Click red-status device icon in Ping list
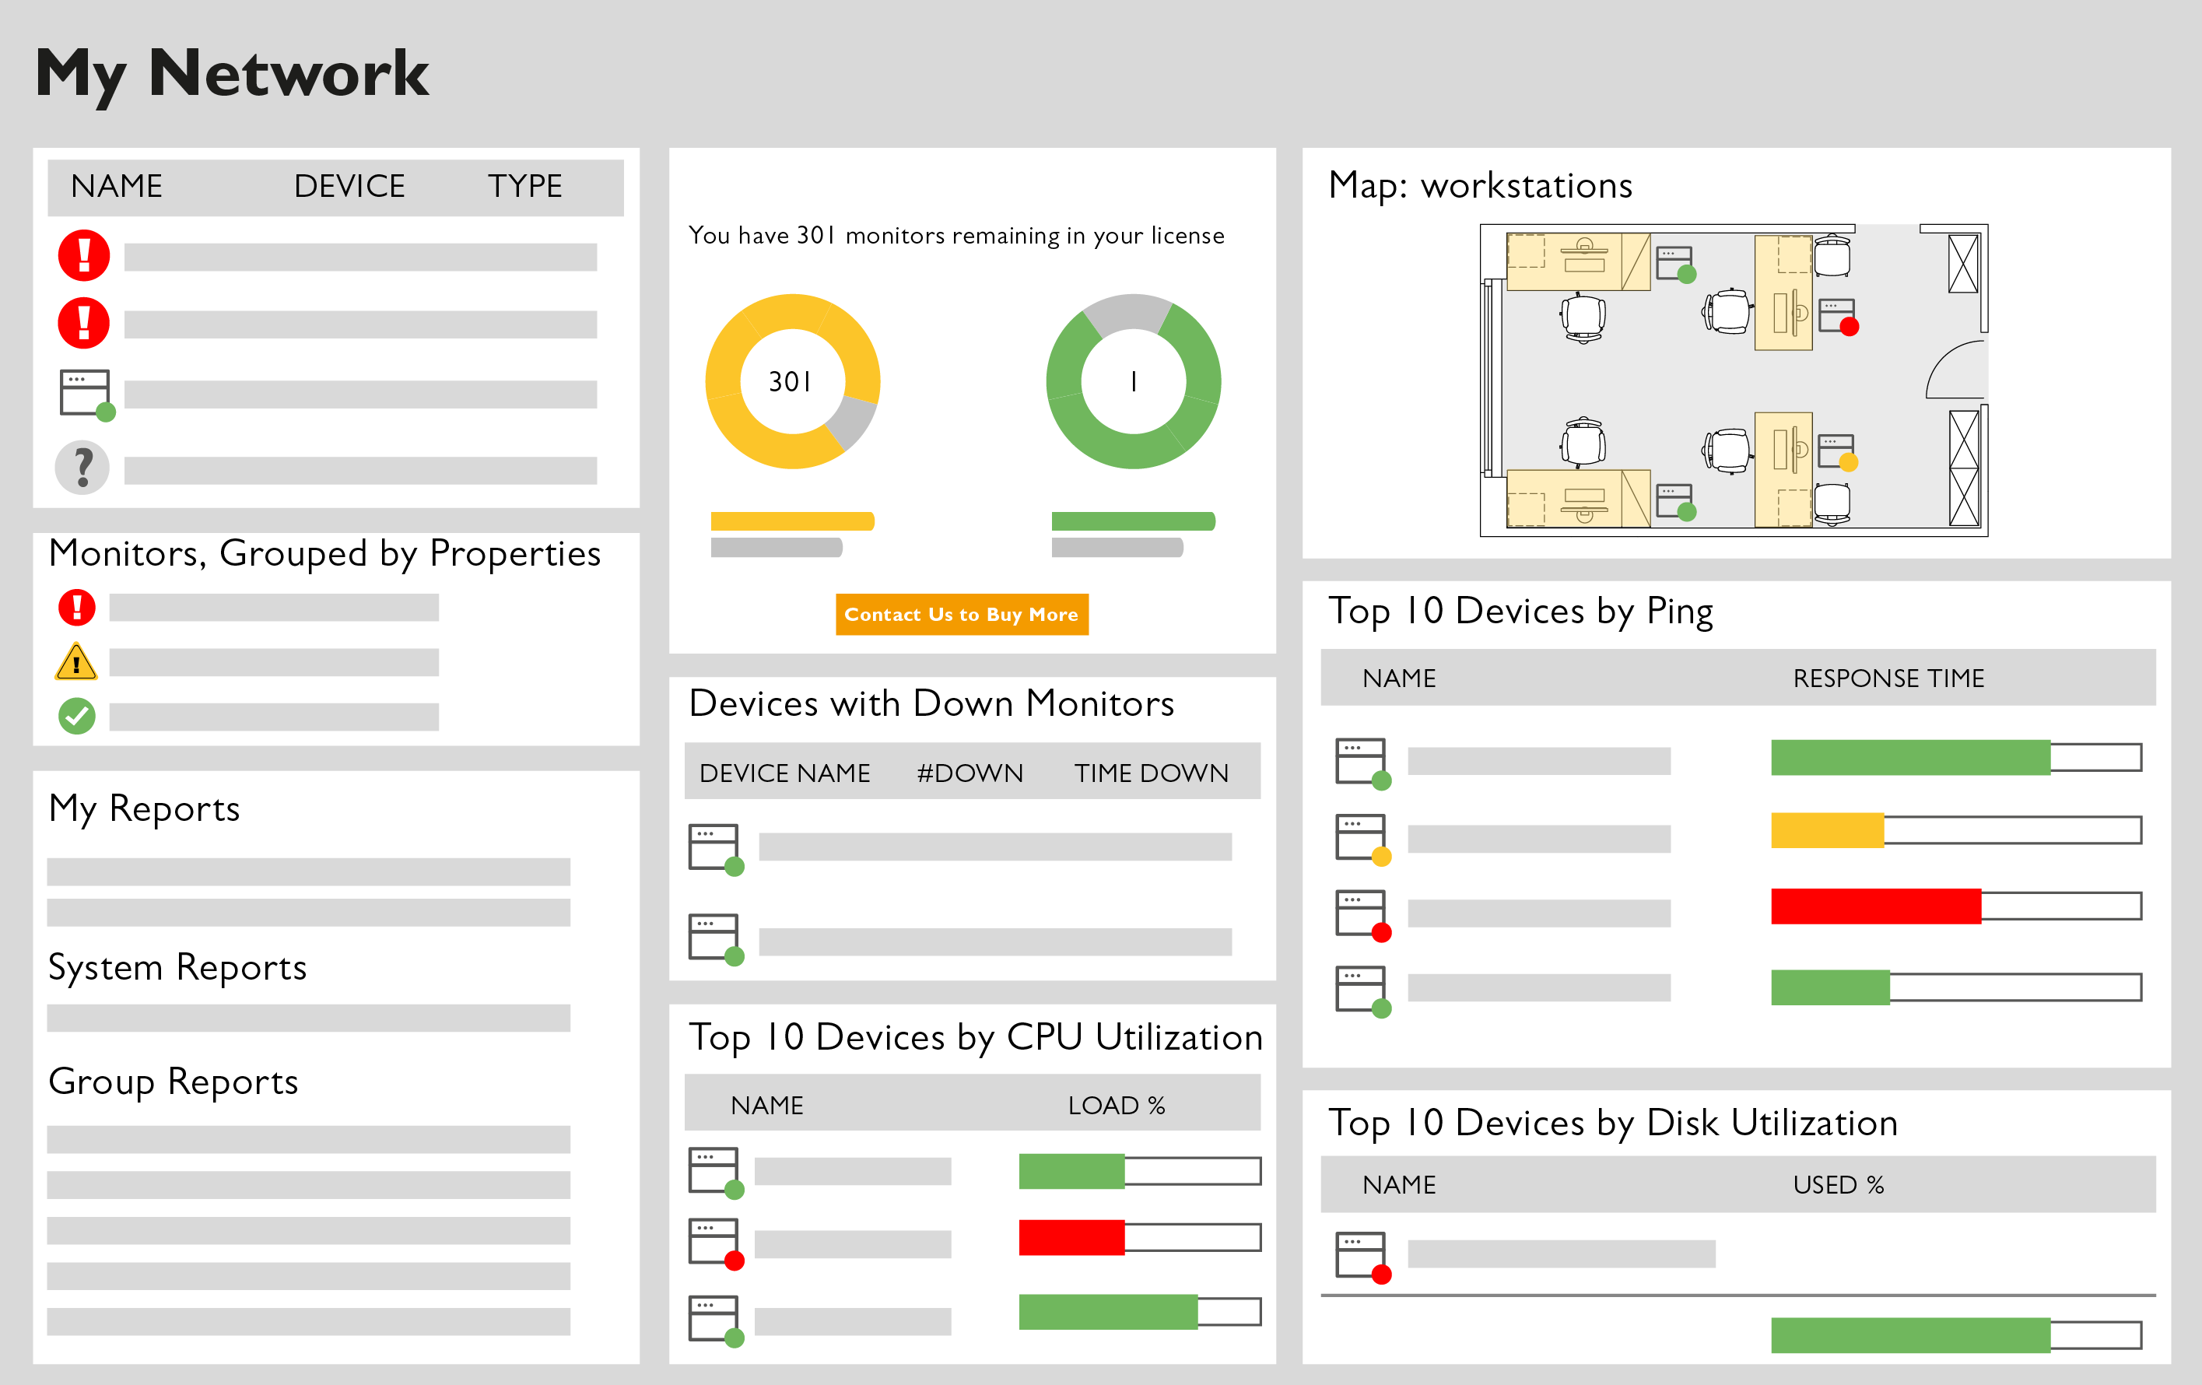The height and width of the screenshot is (1385, 2202). (x=1362, y=915)
